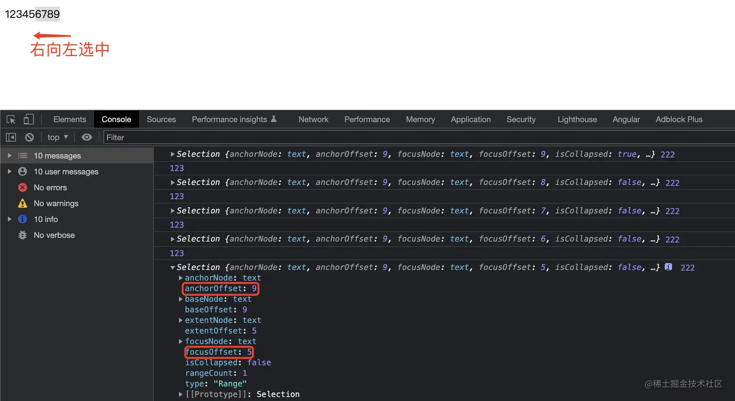This screenshot has width=735, height=401.
Task: Expand the Selection log with focusOffset: 9
Action: (x=173, y=154)
